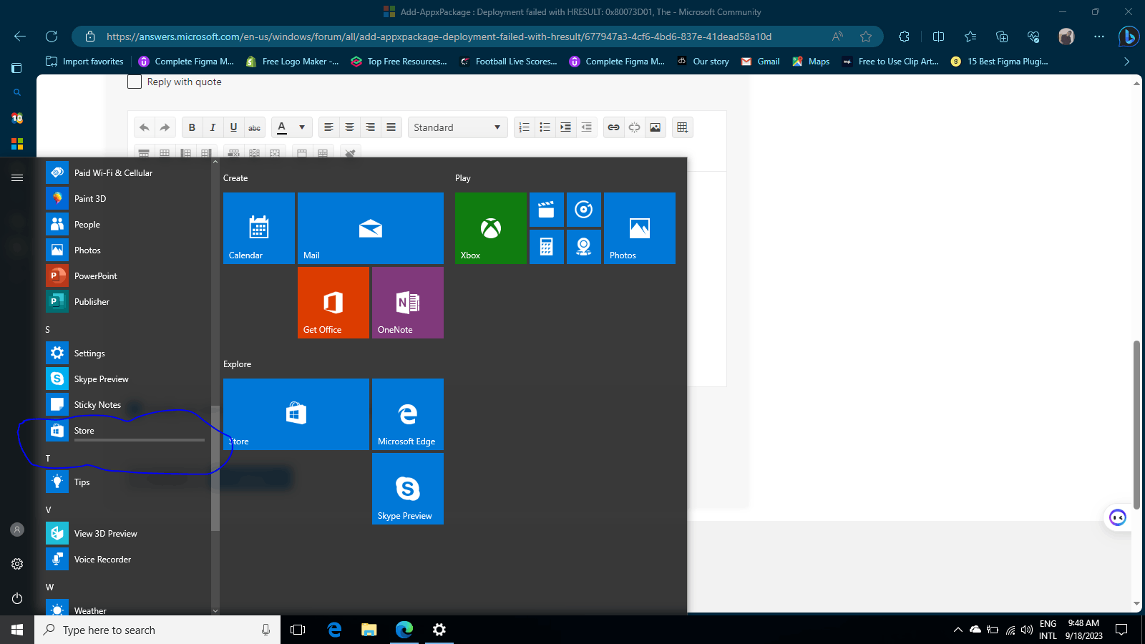This screenshot has height=644, width=1145.
Task: Click the taskbar search box
Action: coord(157,630)
